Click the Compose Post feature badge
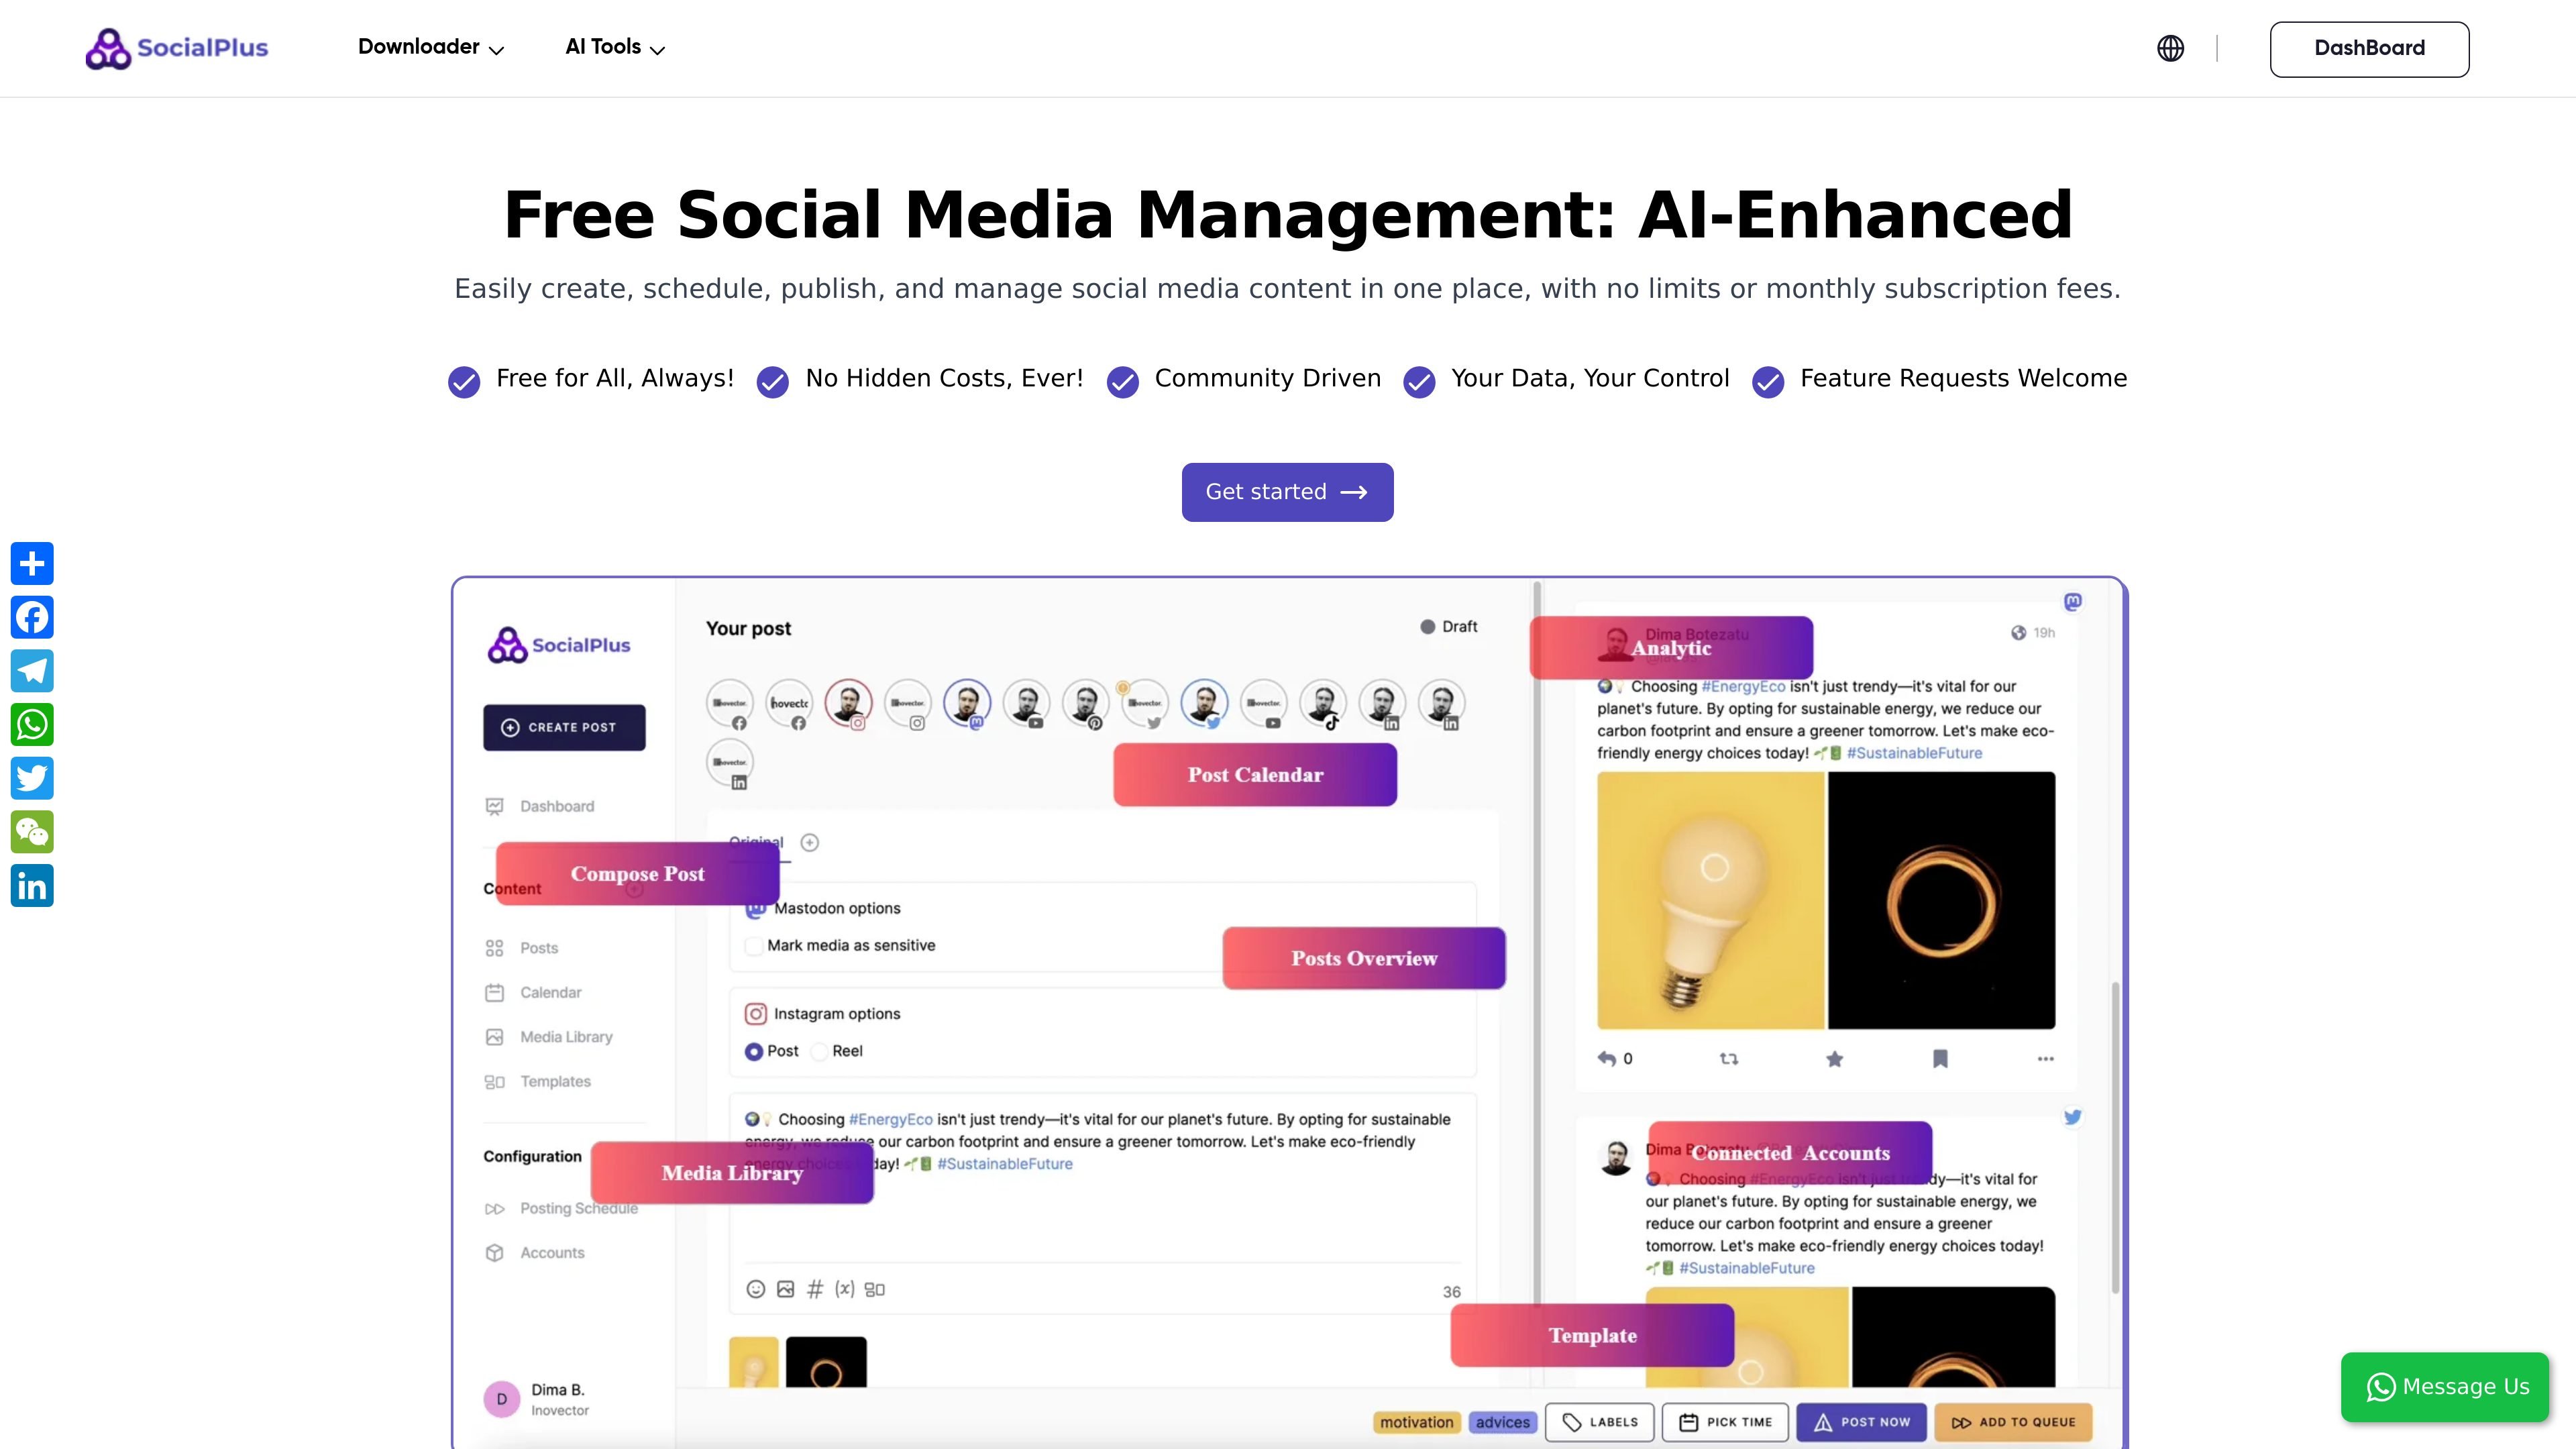The height and width of the screenshot is (1449, 2576). coord(637,874)
